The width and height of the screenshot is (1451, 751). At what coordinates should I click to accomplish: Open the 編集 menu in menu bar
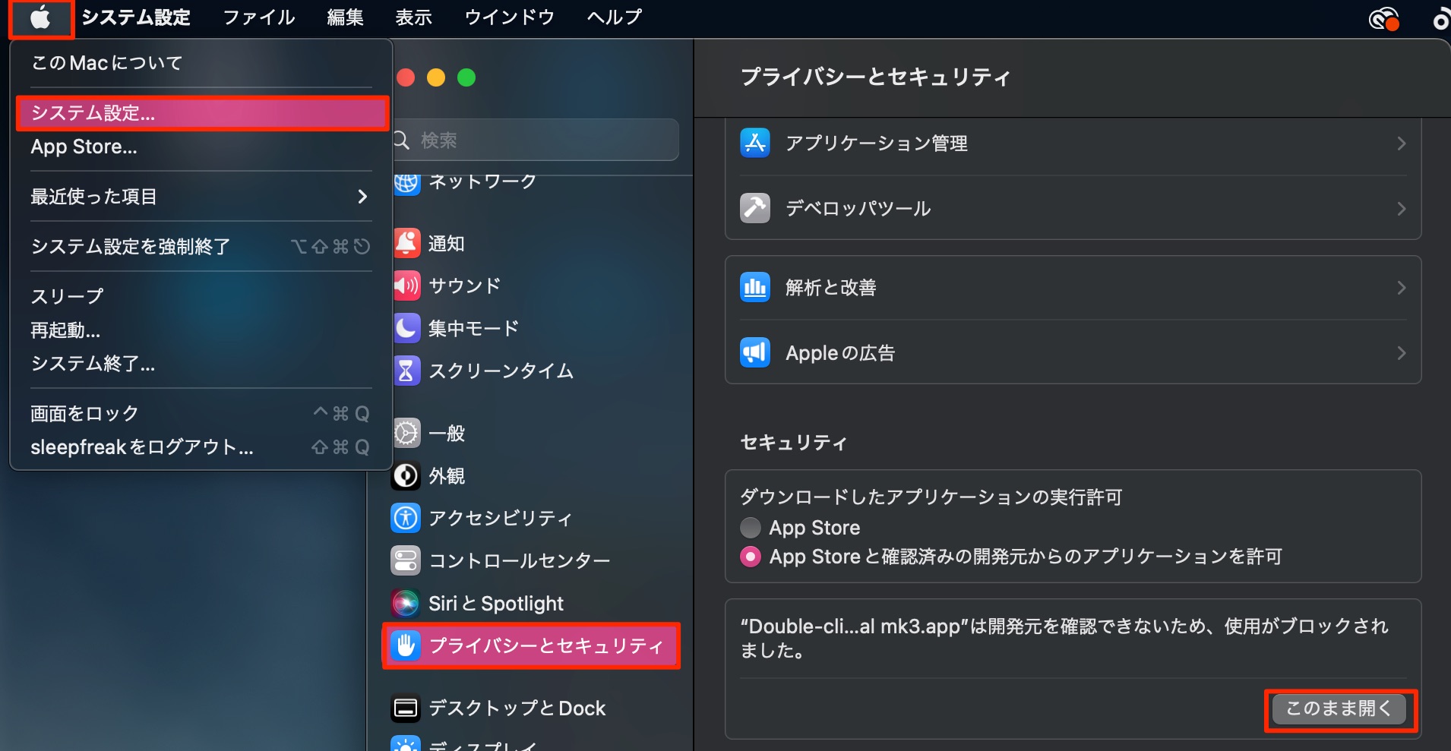click(346, 17)
